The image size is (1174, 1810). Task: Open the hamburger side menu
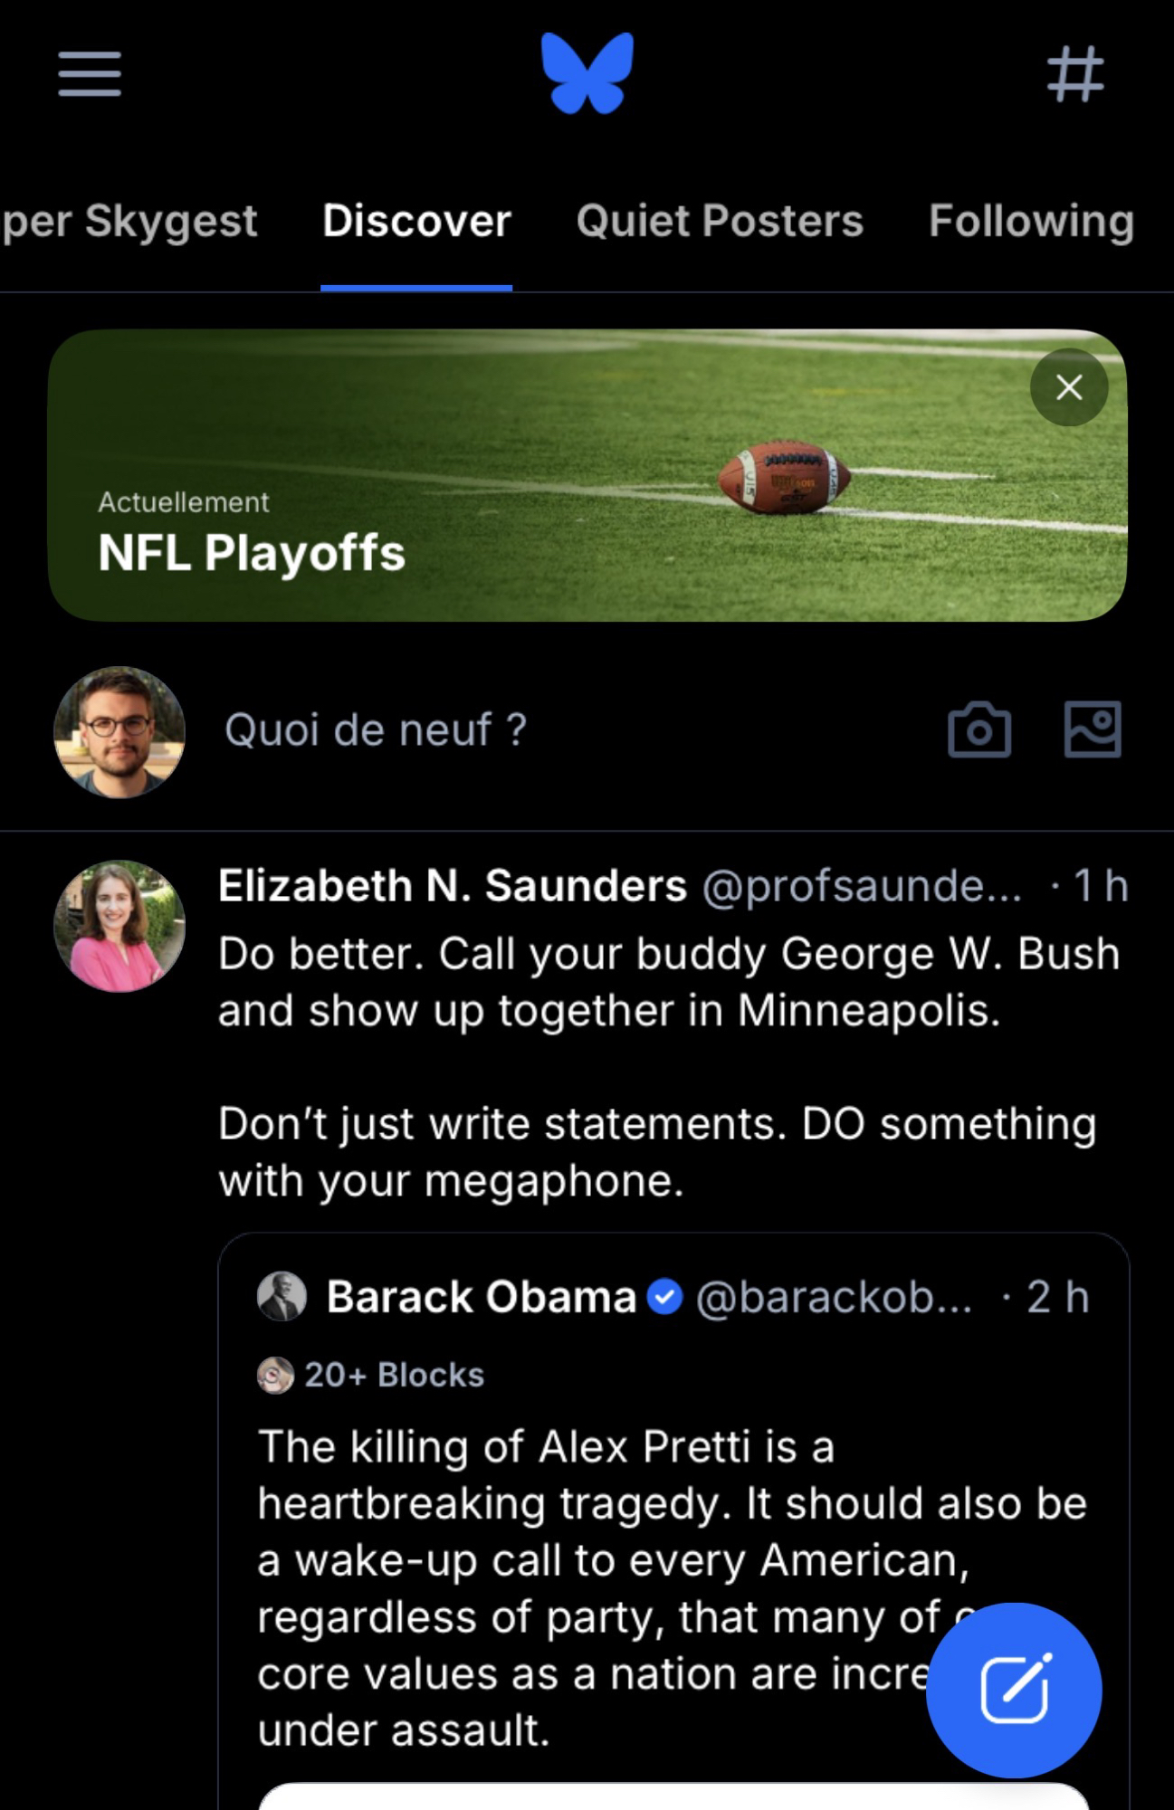[x=90, y=73]
